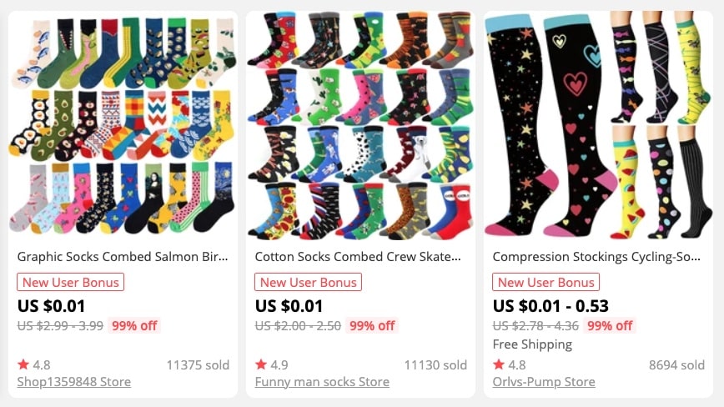Screen dimensions: 724x407
Task: Visit the Funny man socks Store link
Action: coord(322,382)
